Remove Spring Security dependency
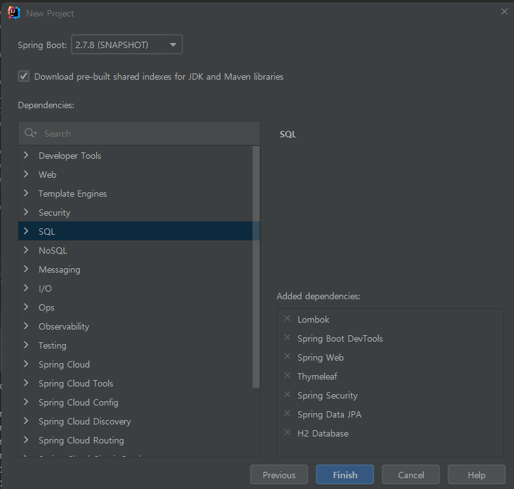 tap(287, 395)
